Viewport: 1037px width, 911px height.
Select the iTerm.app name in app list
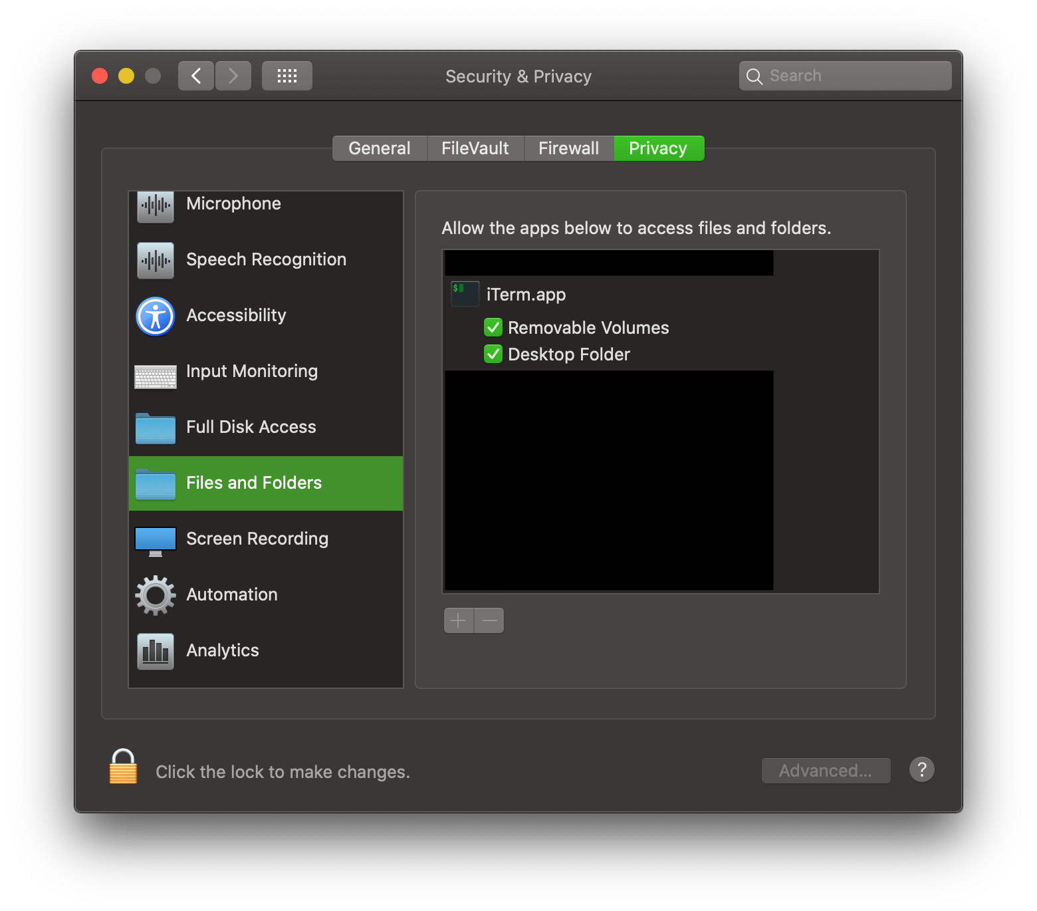526,295
